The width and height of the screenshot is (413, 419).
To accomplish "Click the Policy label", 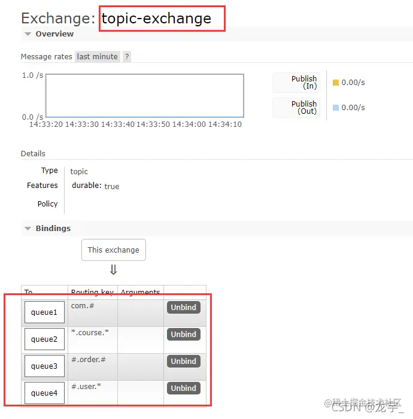I will tap(47, 204).
